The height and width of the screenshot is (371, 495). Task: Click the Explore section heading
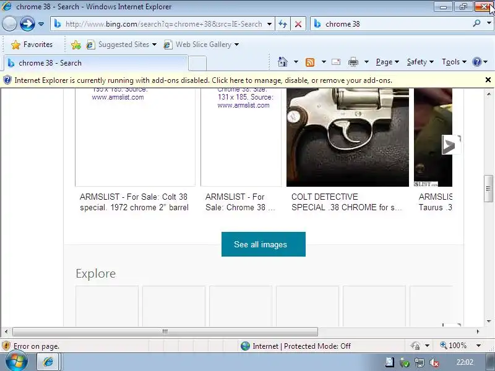(96, 273)
